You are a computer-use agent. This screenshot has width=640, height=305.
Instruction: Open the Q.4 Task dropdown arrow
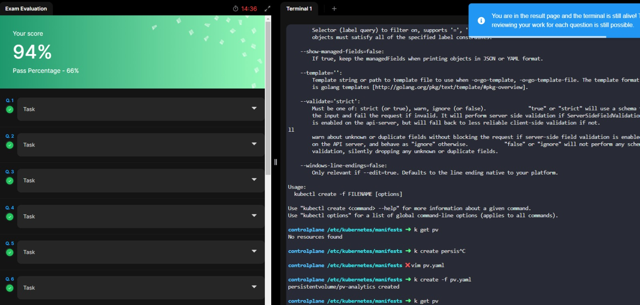[254, 216]
